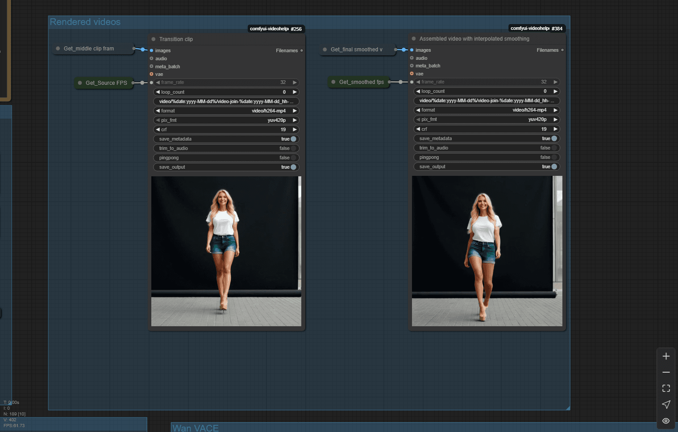Increase loop_count with right arrow in Assembled video node
678x432 pixels.
[x=555, y=91]
